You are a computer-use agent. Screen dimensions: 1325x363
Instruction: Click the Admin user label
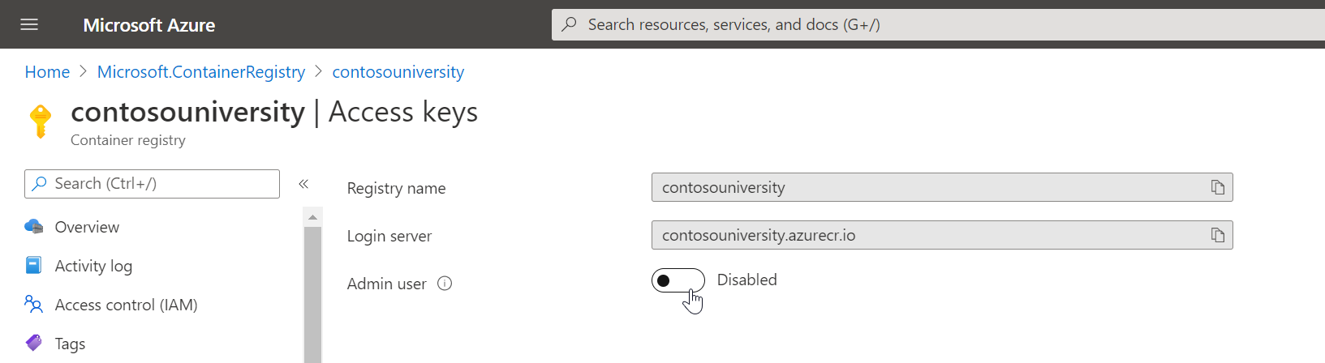387,284
